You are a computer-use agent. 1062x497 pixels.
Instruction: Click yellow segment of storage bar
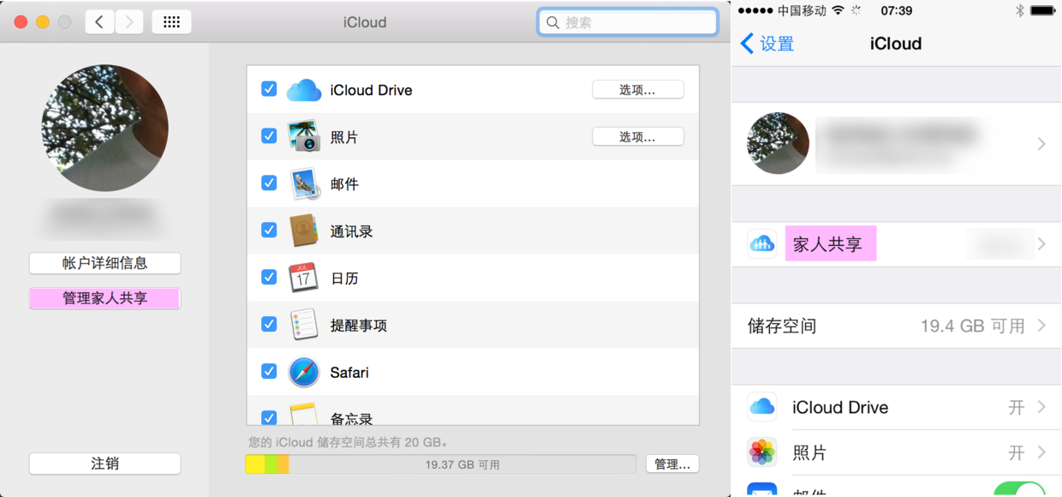(255, 464)
